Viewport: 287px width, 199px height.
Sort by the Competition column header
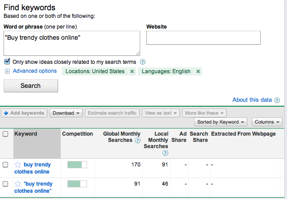pos(77,134)
